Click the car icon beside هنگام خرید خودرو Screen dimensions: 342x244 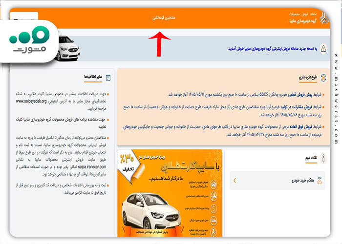pos(320,181)
